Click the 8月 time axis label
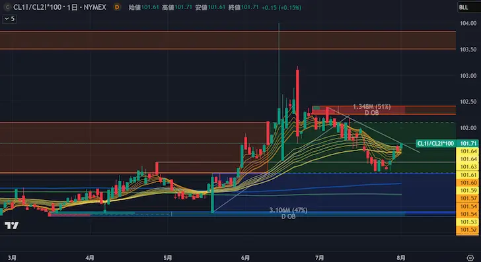 click(401, 258)
